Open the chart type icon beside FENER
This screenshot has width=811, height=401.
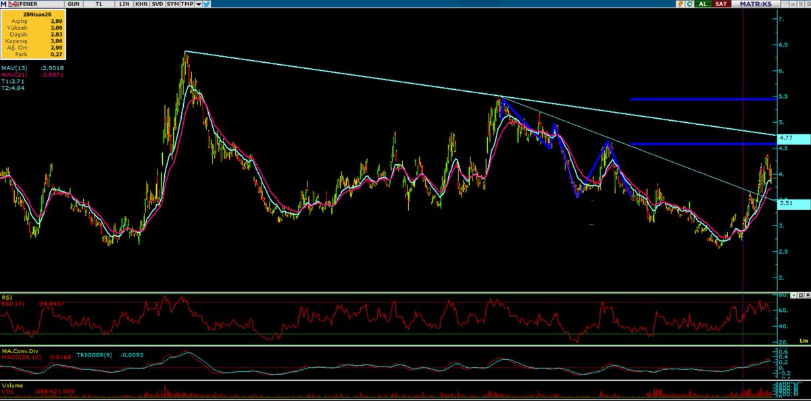pos(14,4)
